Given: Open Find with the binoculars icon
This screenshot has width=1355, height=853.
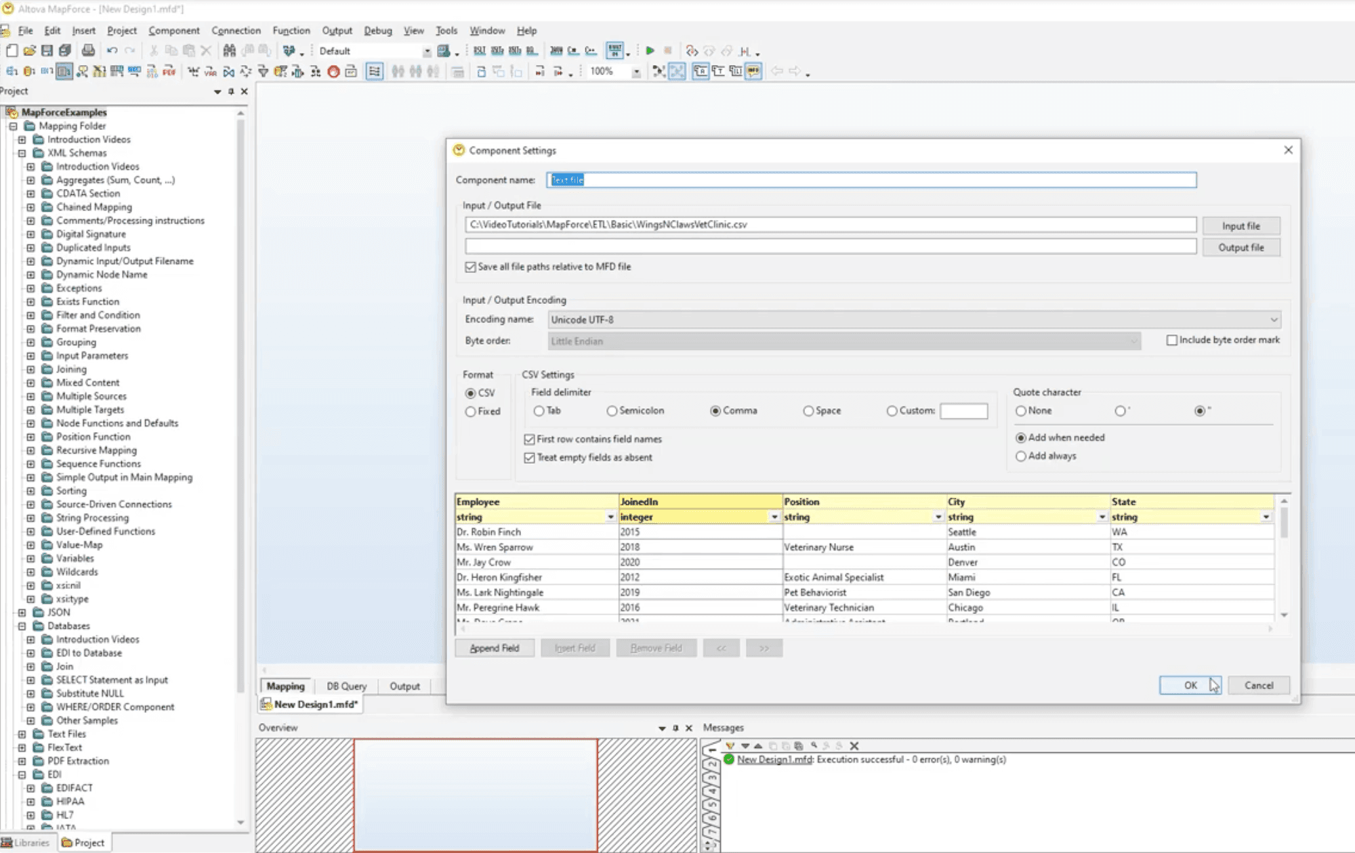Looking at the screenshot, I should pyautogui.click(x=229, y=51).
